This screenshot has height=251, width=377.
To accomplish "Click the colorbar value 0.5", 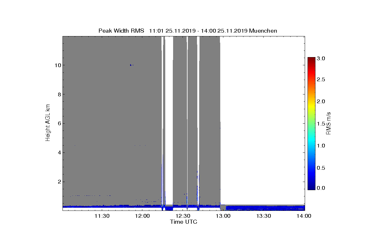I will coord(321,168).
